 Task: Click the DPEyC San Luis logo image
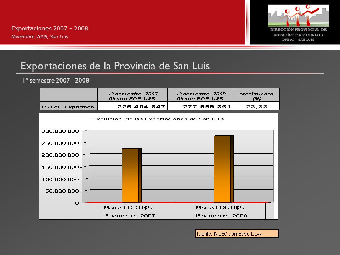(x=298, y=16)
